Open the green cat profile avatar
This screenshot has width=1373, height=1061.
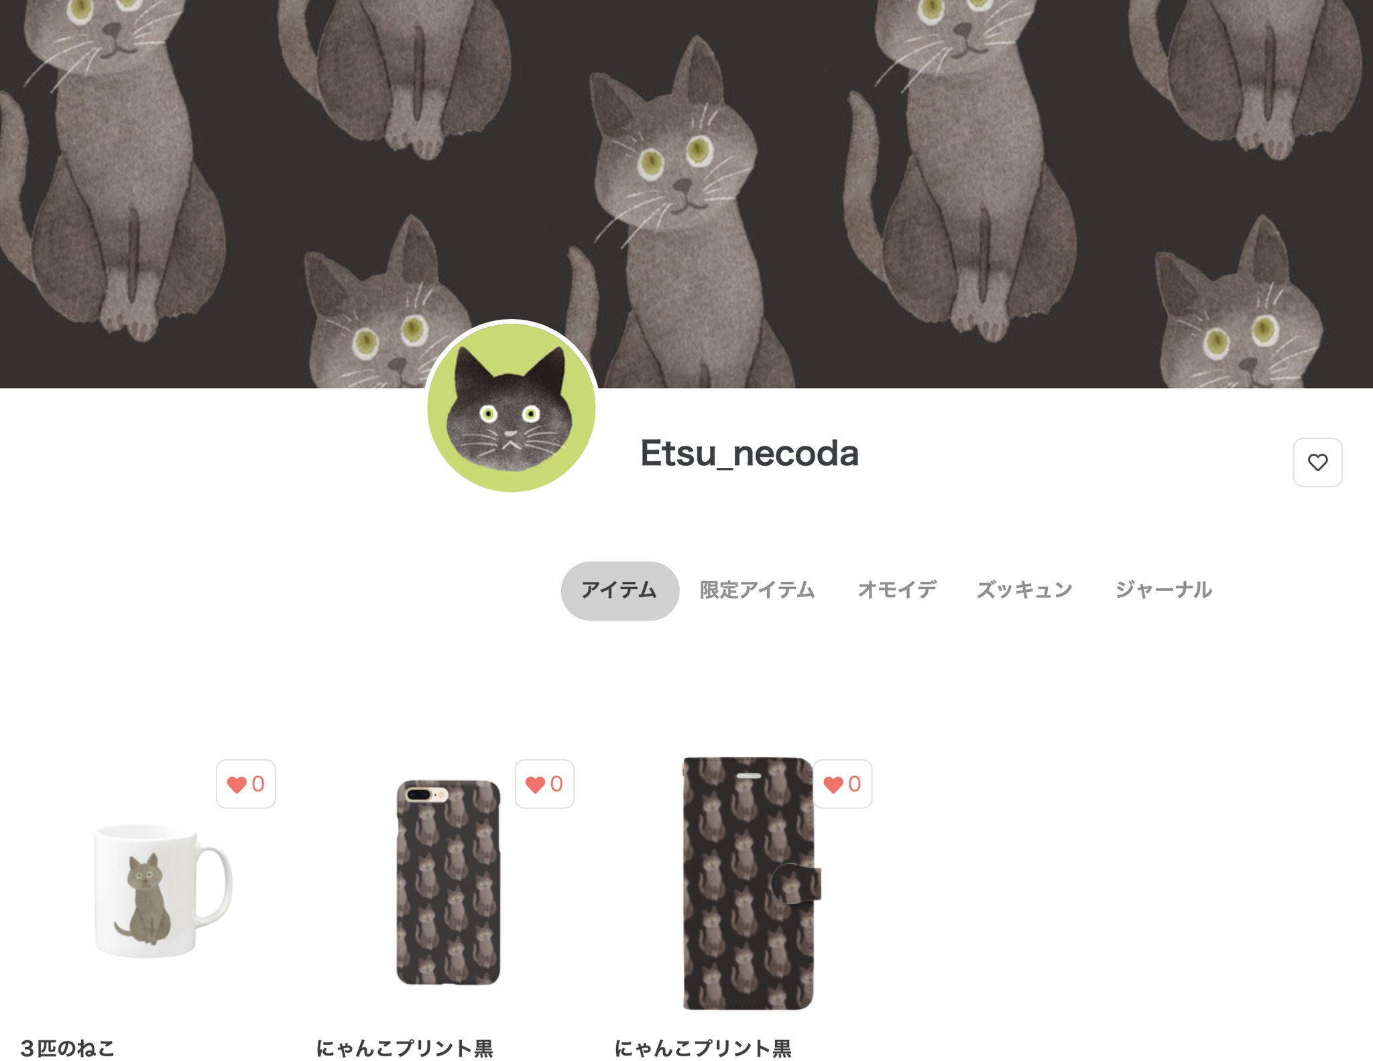[x=512, y=407]
